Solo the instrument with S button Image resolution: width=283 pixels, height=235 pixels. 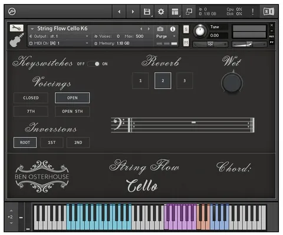tap(186, 29)
